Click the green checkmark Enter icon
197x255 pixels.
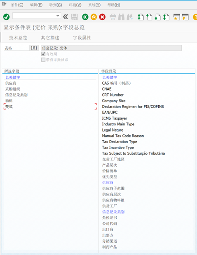pyautogui.click(x=6, y=17)
